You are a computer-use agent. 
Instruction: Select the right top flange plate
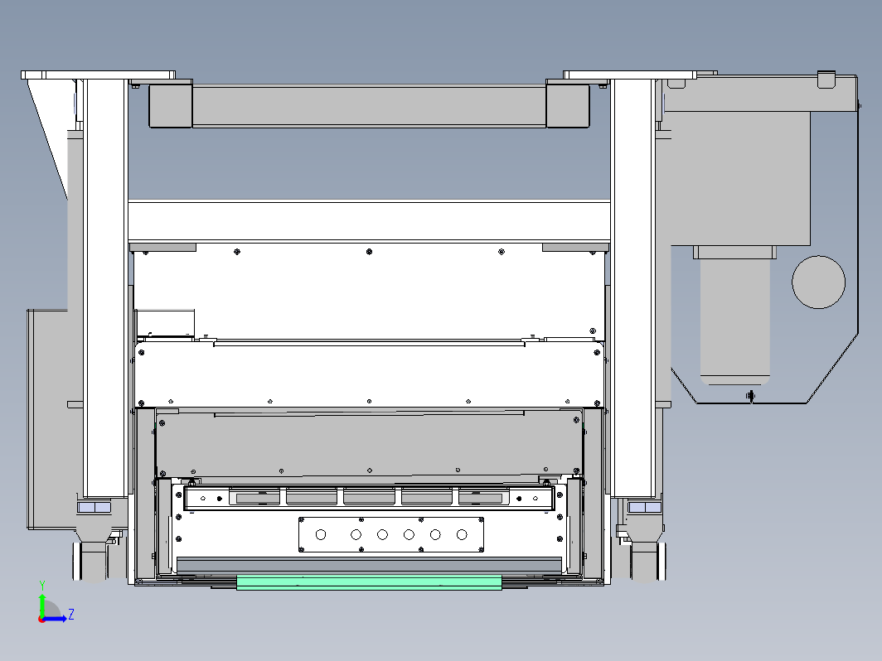[x=629, y=75]
